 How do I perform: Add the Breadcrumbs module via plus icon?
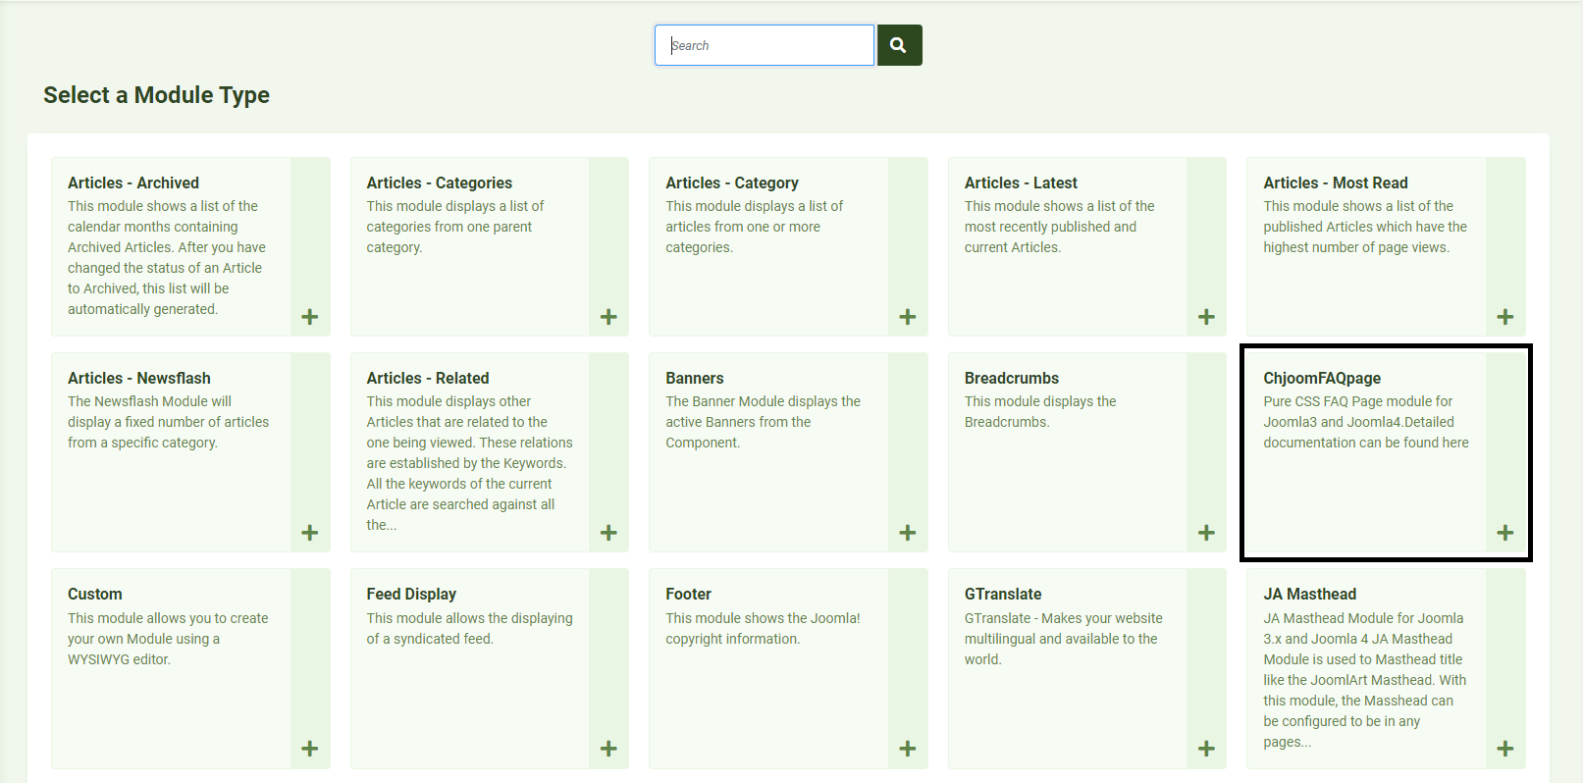[1207, 533]
